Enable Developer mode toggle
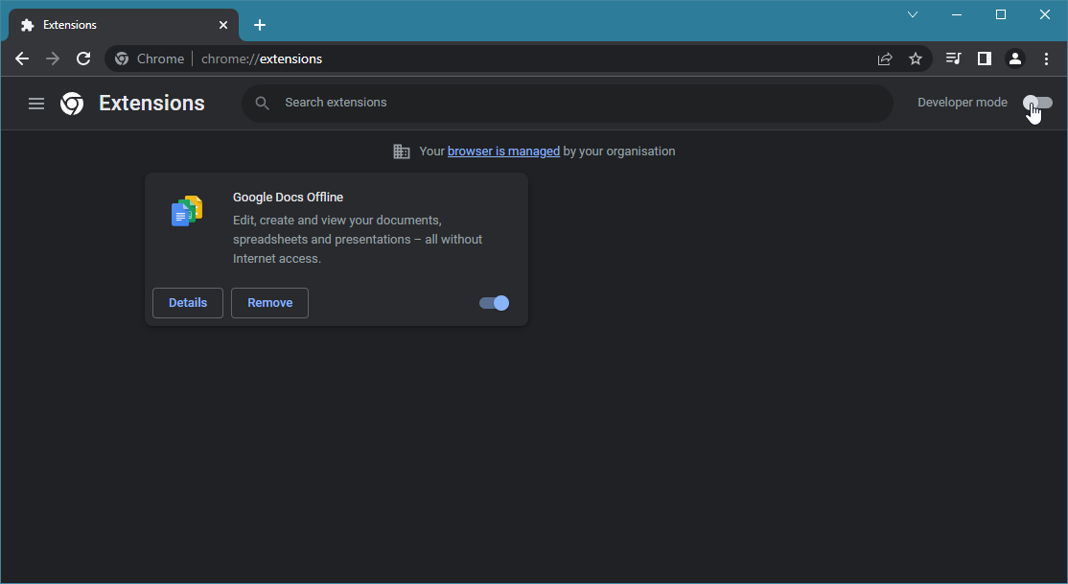The height and width of the screenshot is (584, 1068). [1037, 103]
